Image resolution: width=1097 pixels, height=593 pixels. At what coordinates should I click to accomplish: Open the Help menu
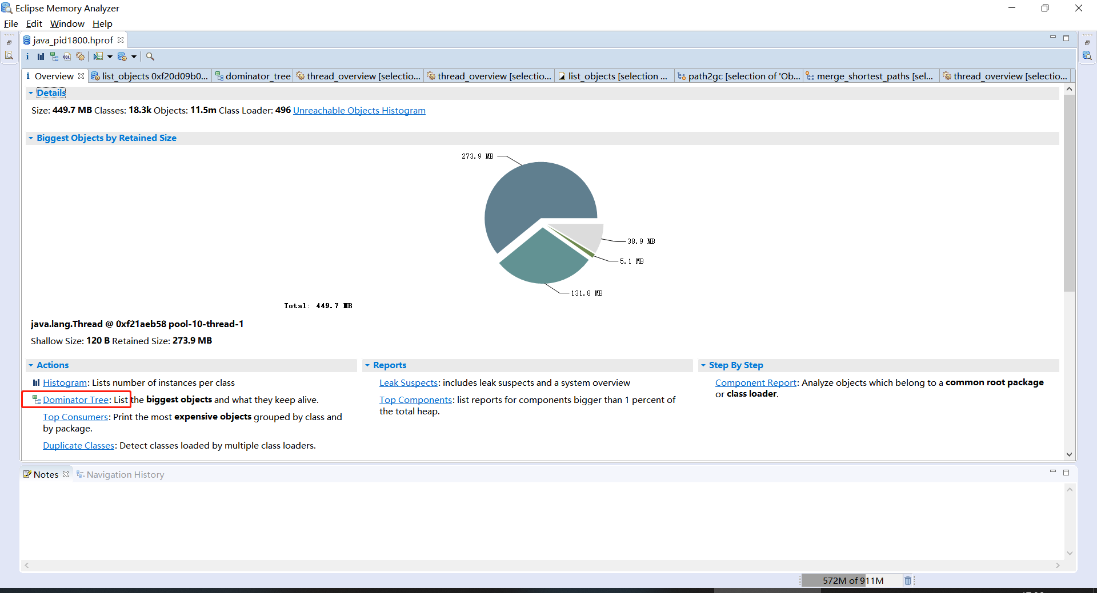[x=102, y=23]
